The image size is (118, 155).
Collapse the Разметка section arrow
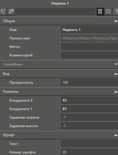(x=116, y=92)
